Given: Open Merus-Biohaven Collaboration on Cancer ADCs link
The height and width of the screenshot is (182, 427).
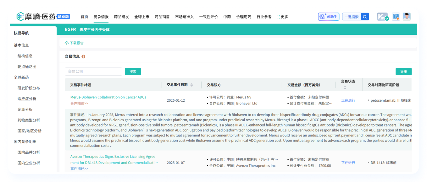Looking at the screenshot, I should 108,97.
